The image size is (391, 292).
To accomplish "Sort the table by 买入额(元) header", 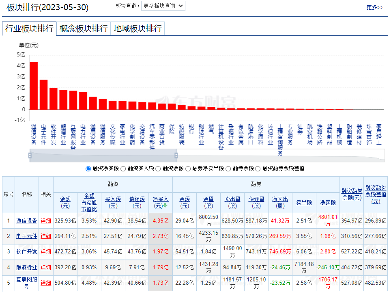I will coord(113,202).
